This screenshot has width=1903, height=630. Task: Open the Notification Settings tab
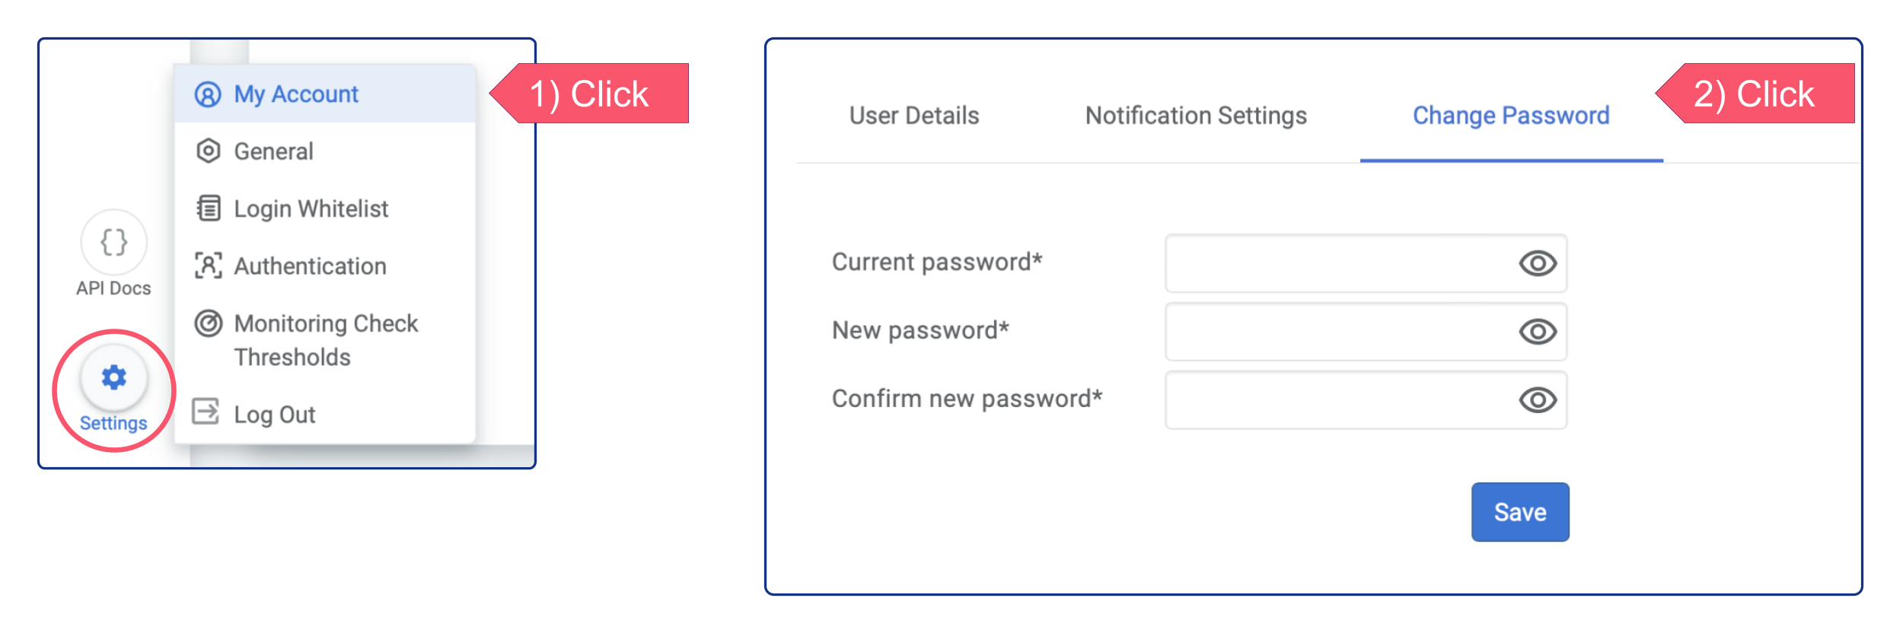point(1197,116)
